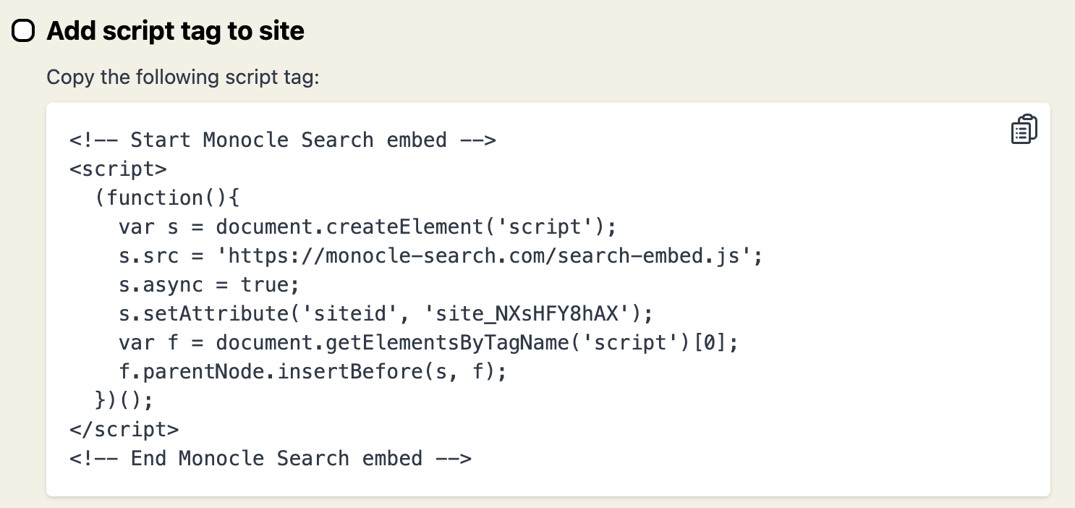Click the monocle-search.com embed URL string
This screenshot has width=1075, height=508.
pos(490,255)
